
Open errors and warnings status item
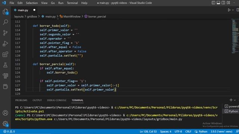click(x=9, y=131)
